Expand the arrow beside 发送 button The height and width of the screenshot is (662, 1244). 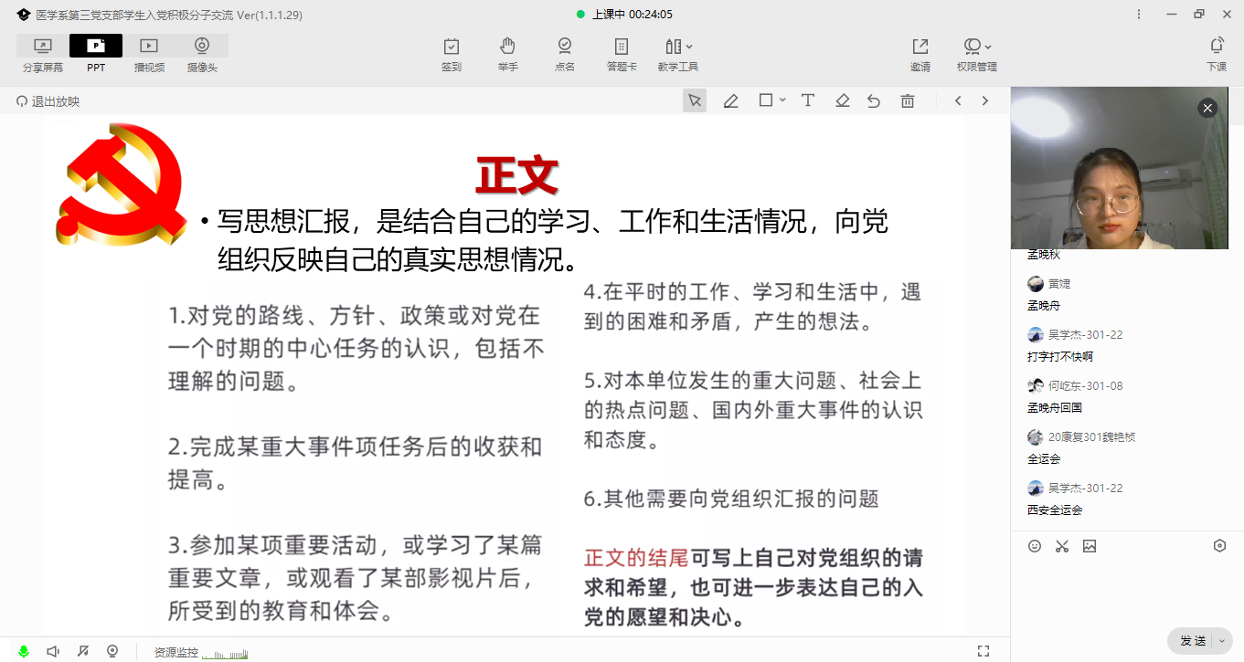pyautogui.click(x=1223, y=641)
